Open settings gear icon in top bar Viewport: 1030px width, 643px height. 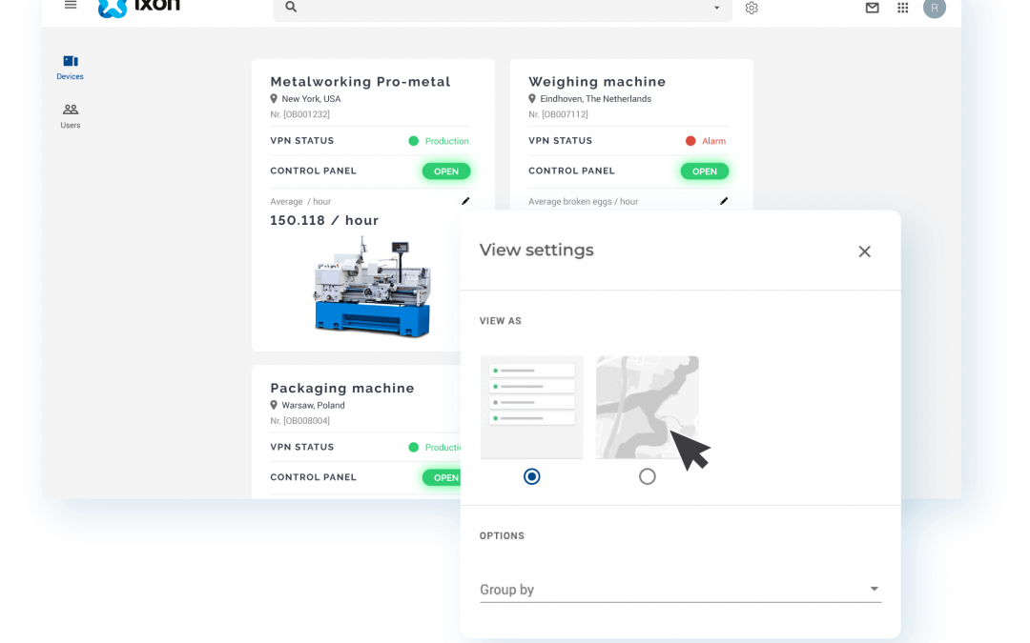(x=752, y=8)
